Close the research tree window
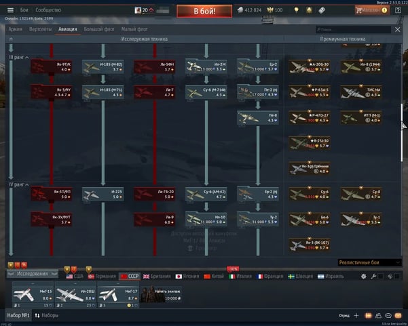Screen dimensions: 408x326 [398, 30]
